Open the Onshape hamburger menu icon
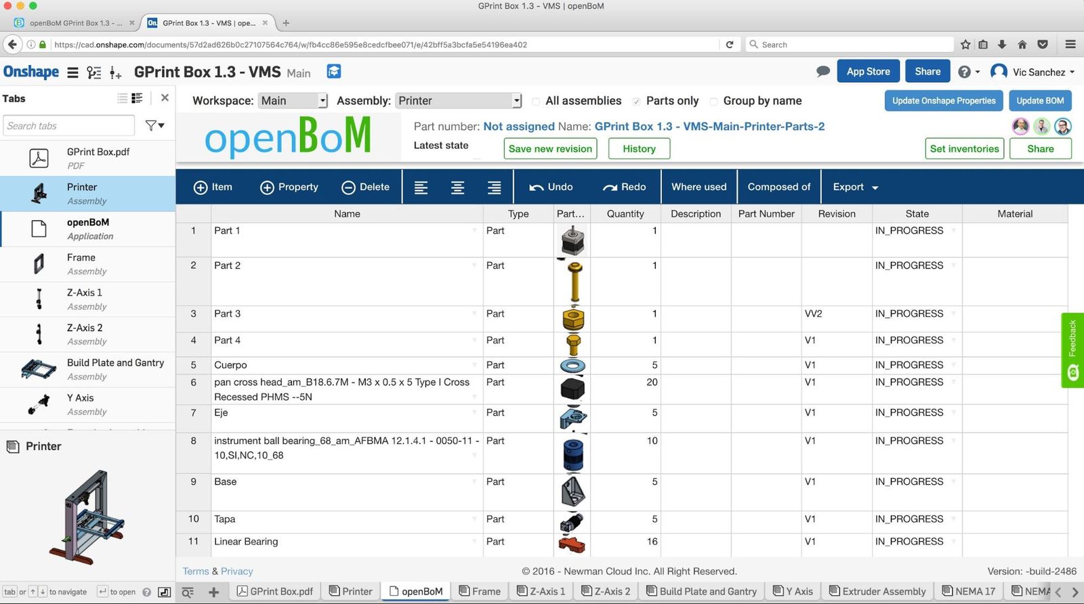This screenshot has height=604, width=1084. [72, 72]
